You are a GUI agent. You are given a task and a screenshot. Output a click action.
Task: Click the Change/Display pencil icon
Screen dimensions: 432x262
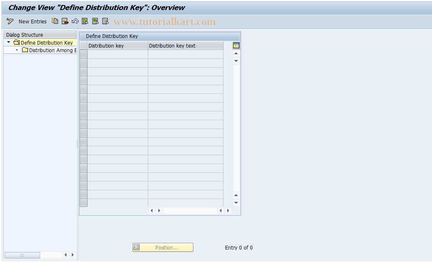tap(10, 21)
